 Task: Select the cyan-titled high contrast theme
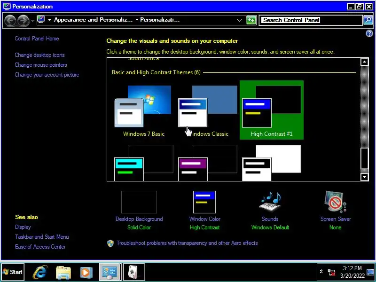(x=143, y=163)
